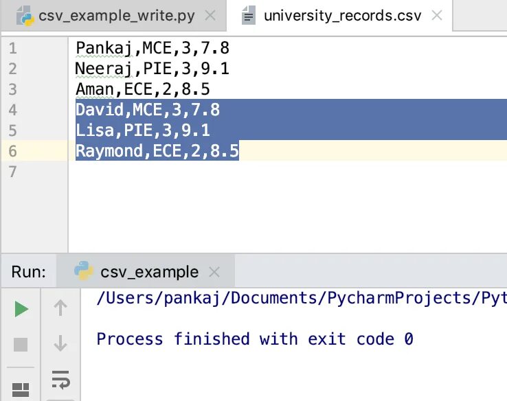This screenshot has width=507, height=401.
Task: Click the Python icon on csv_example run tab
Action: pyautogui.click(x=84, y=272)
